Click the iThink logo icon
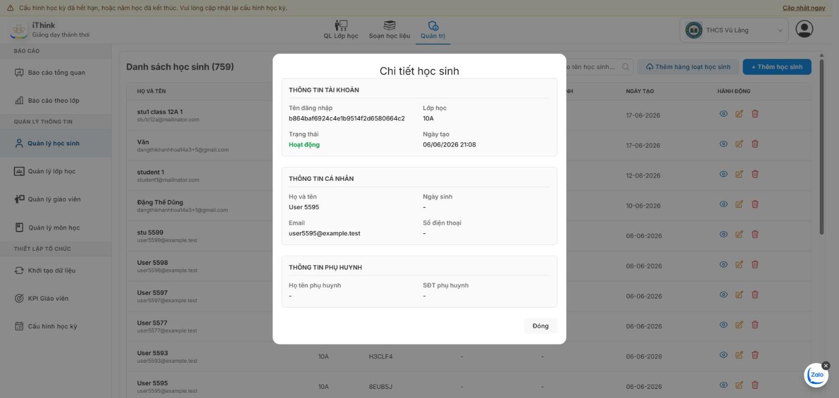Screen dimensions: 839x398 [x=19, y=30]
